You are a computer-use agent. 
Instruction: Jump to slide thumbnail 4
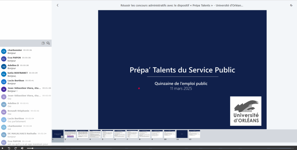click(x=95, y=134)
